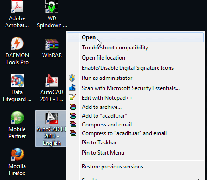Image resolution: width=207 pixels, height=180 pixels.
Task: Choose Troubleshoot compatibility
Action: 135,48
